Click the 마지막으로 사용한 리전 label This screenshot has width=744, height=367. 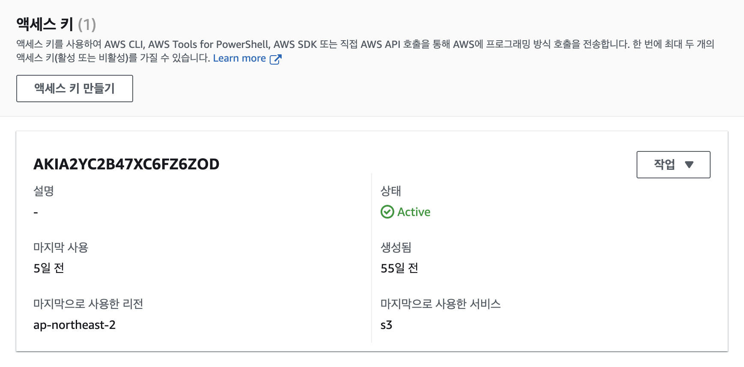tap(88, 304)
